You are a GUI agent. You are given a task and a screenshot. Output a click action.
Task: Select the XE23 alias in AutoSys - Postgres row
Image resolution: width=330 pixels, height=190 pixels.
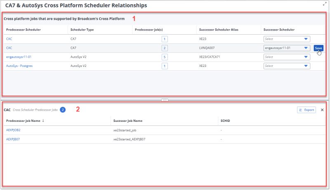[203, 66]
